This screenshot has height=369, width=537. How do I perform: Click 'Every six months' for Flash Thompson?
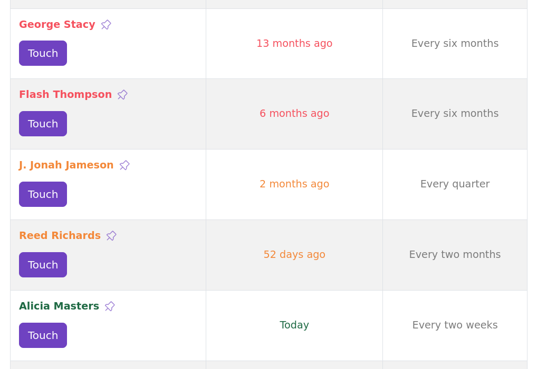coord(455,114)
